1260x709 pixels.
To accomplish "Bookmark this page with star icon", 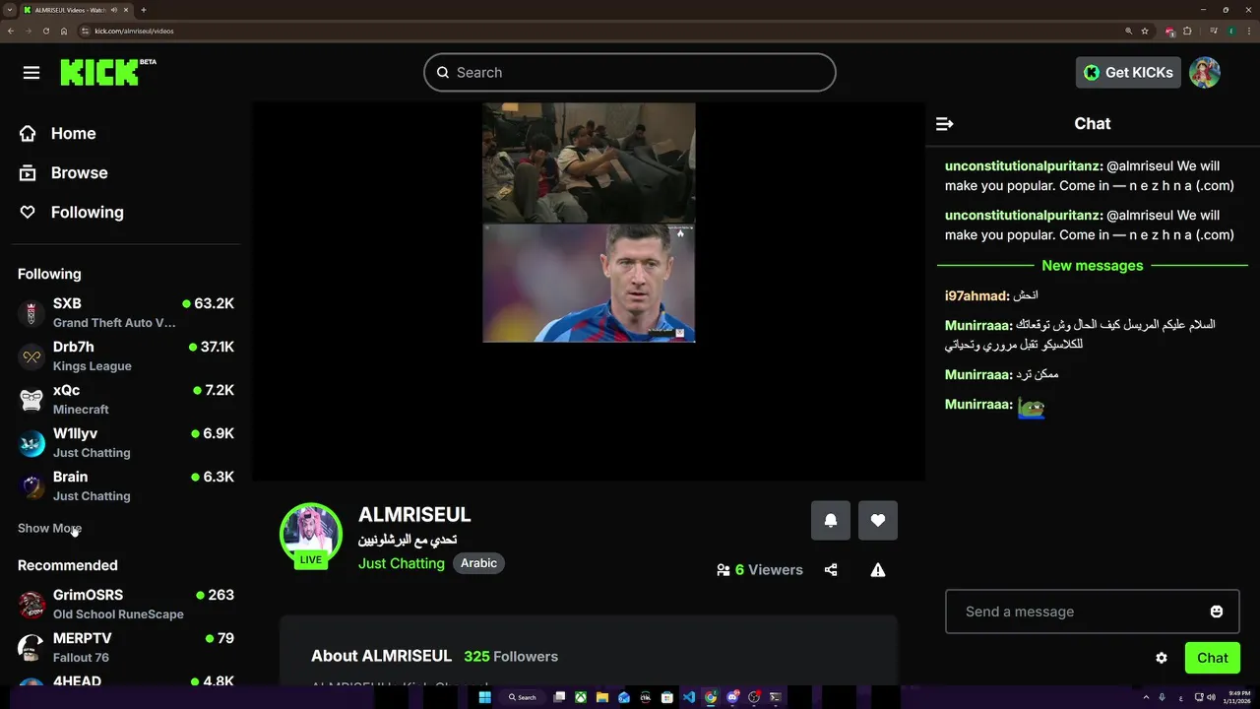I will pos(1145,31).
